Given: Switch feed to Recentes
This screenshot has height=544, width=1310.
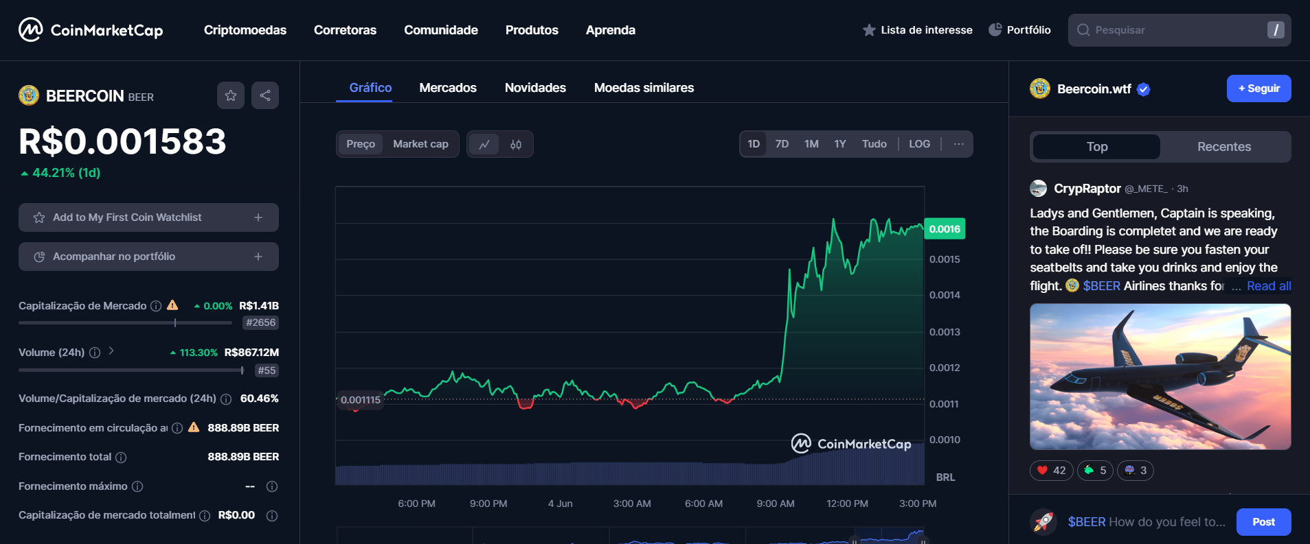Looking at the screenshot, I should pos(1224,147).
